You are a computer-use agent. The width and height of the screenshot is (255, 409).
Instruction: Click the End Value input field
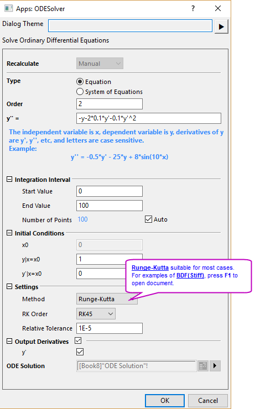click(x=110, y=206)
